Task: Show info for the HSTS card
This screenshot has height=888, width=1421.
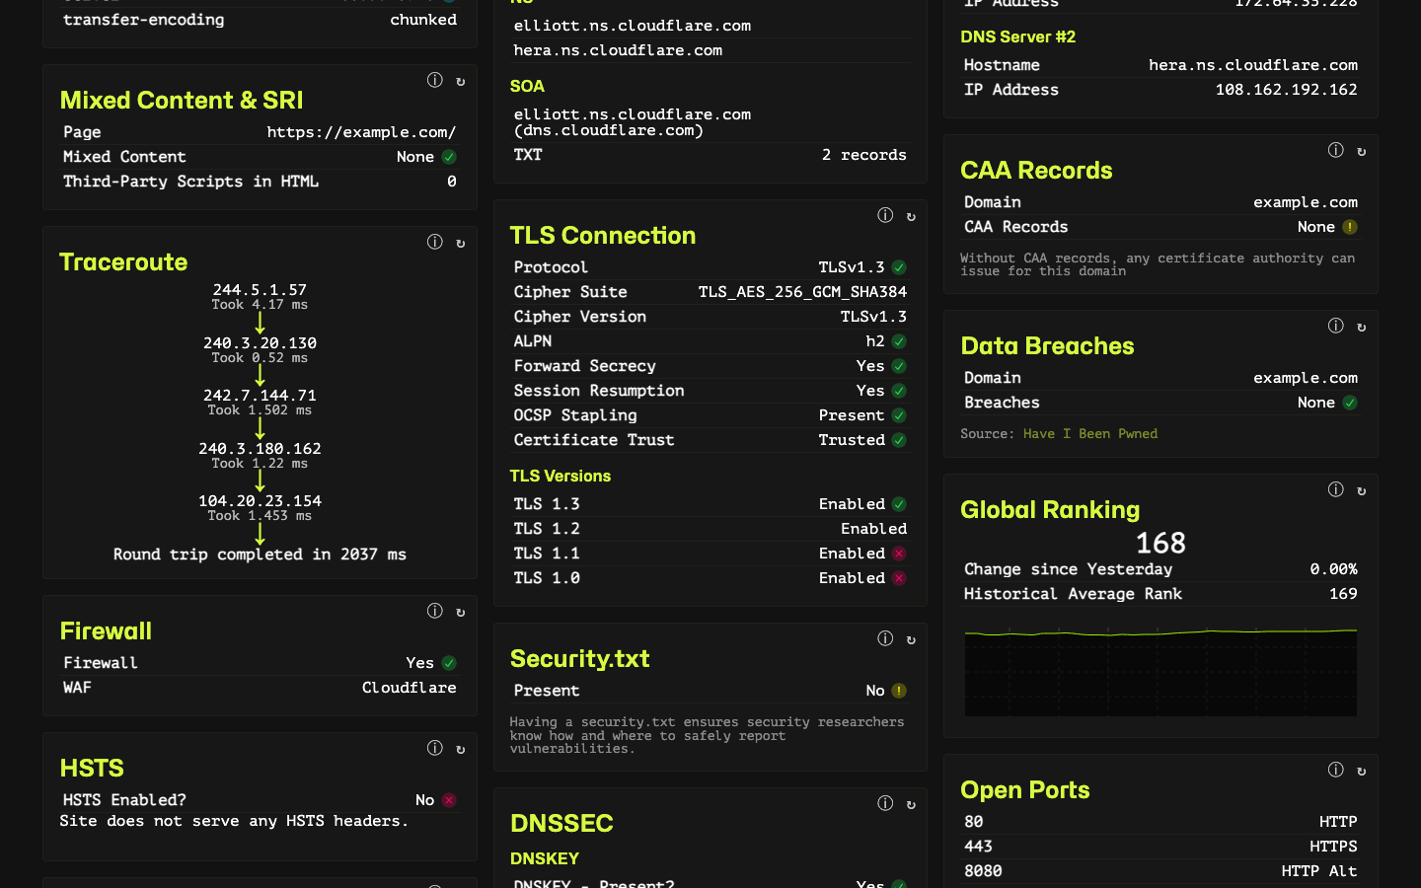Action: (434, 748)
